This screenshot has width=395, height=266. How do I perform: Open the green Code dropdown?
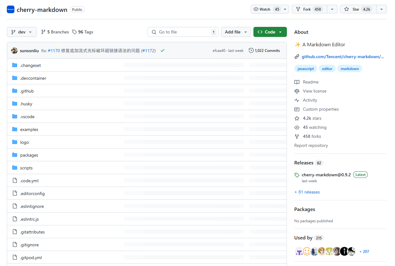270,32
